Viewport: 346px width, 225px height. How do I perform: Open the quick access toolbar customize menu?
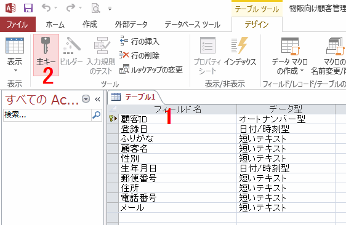click(x=110, y=9)
